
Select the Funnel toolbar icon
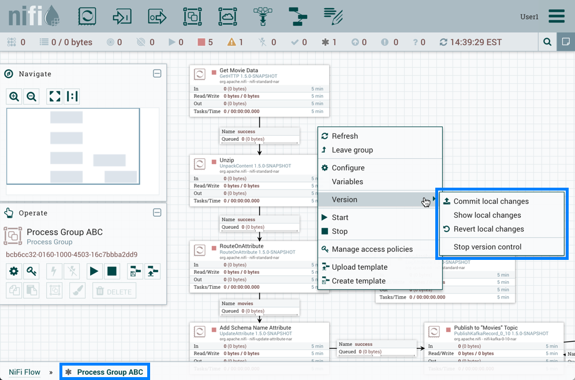click(263, 16)
